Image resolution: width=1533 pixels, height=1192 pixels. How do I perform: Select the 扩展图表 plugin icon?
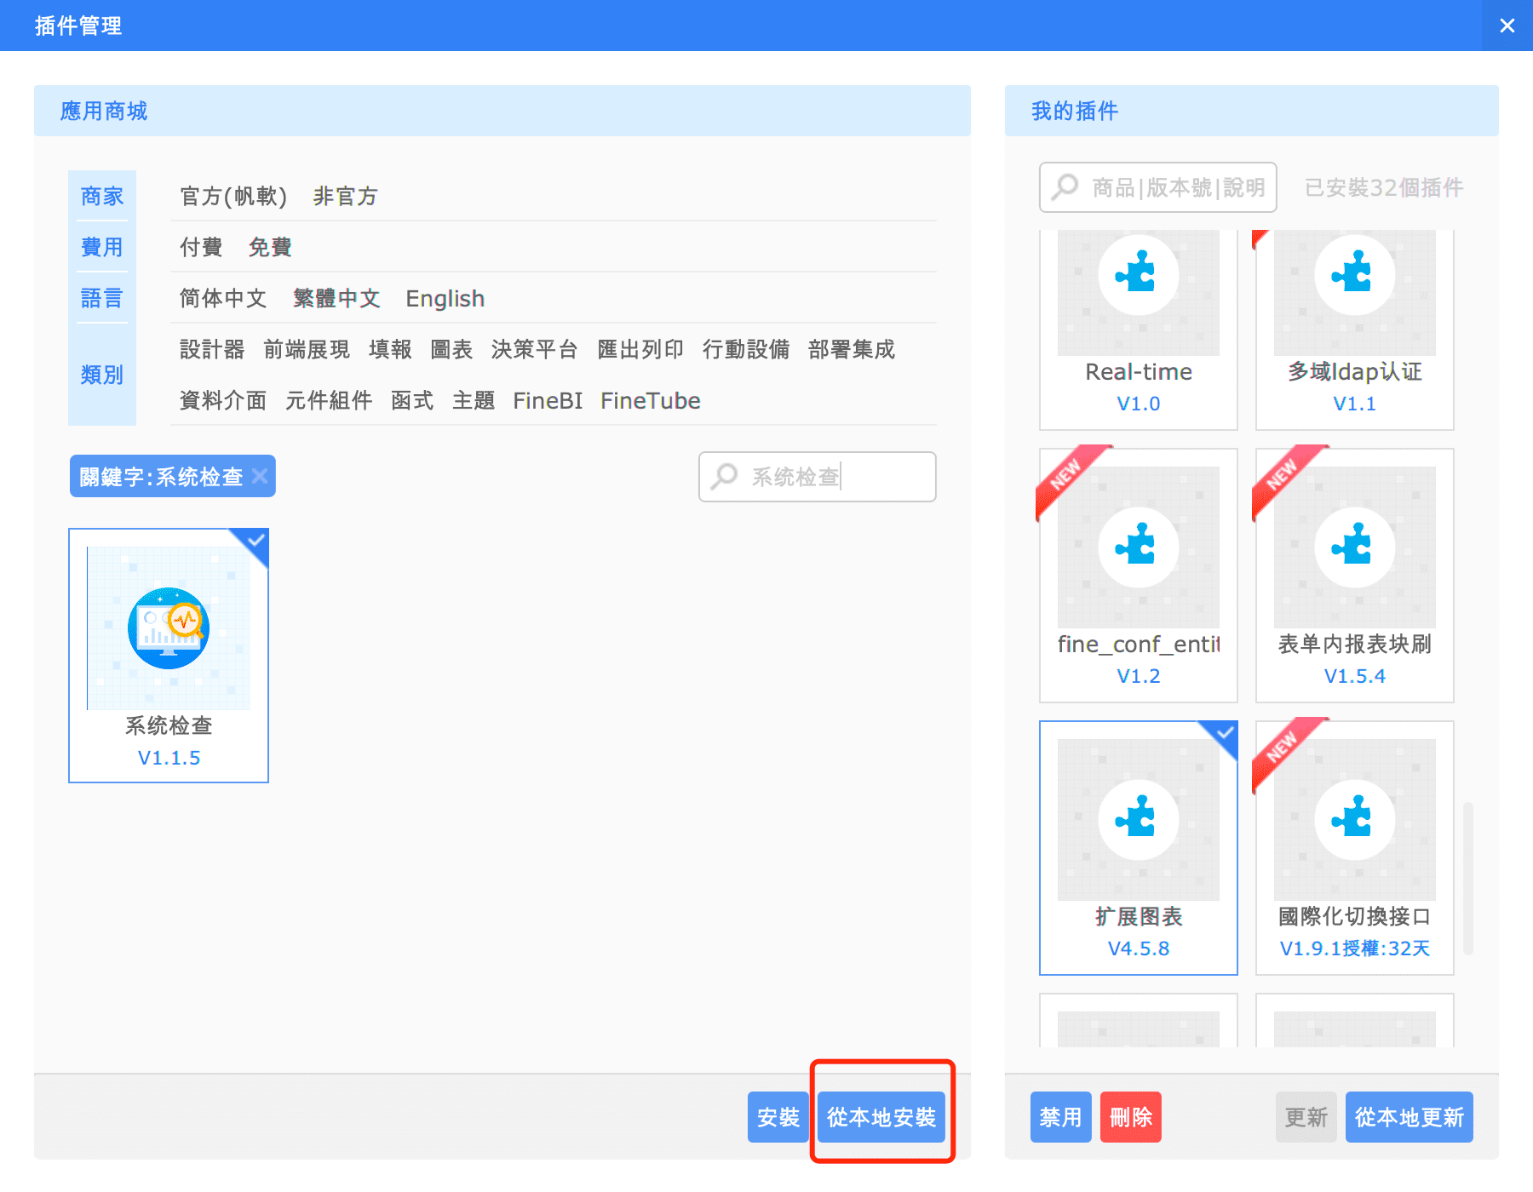[x=1139, y=820]
